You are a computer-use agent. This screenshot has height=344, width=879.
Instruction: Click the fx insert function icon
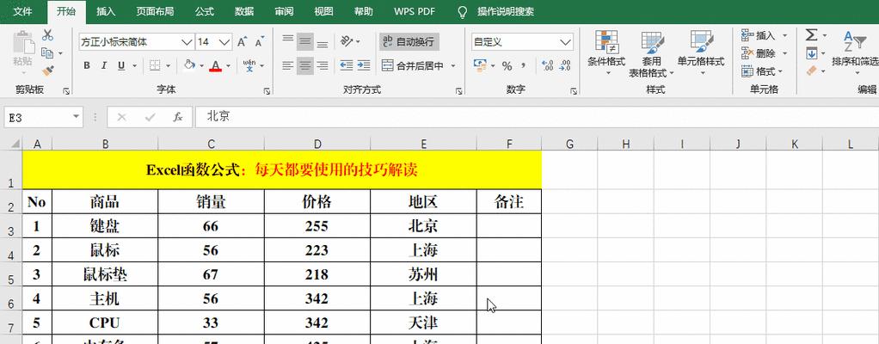[x=178, y=117]
